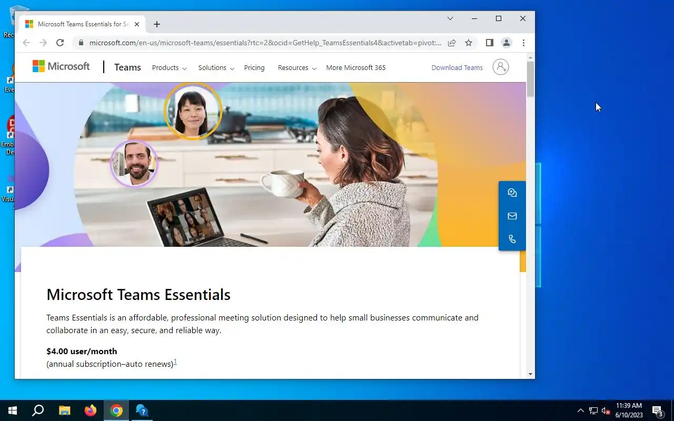Screen dimensions: 674x421
Task: Open a new browser tab
Action: coord(157,24)
